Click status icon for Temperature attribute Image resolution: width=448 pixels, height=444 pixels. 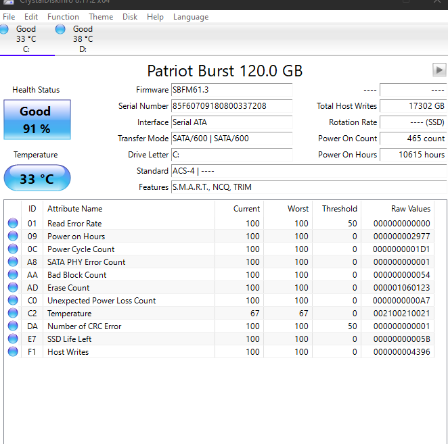[x=13, y=314]
